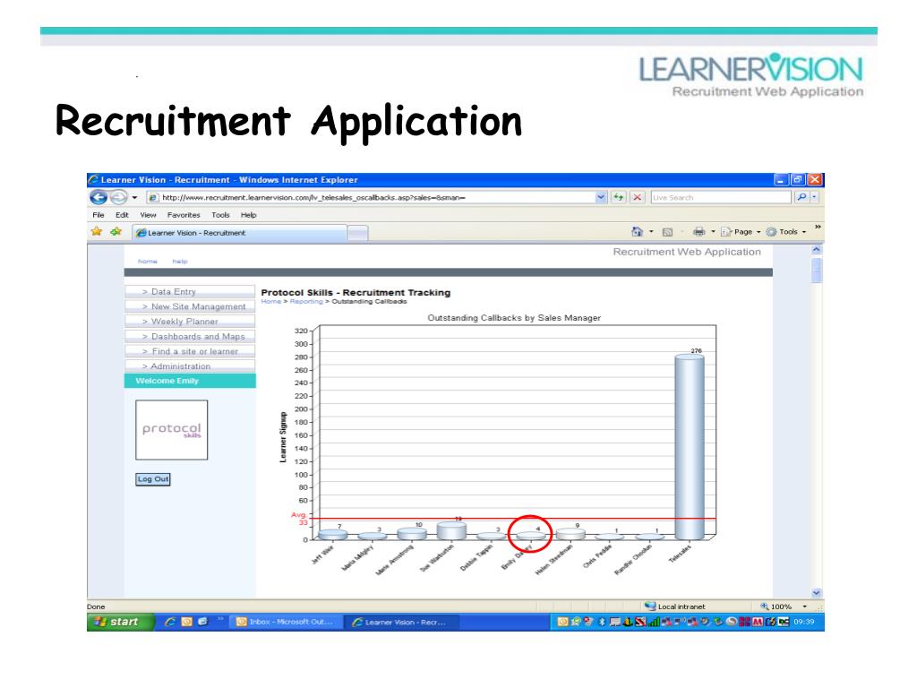Click the Print icon in command bar
917x688 pixels.
(x=698, y=232)
